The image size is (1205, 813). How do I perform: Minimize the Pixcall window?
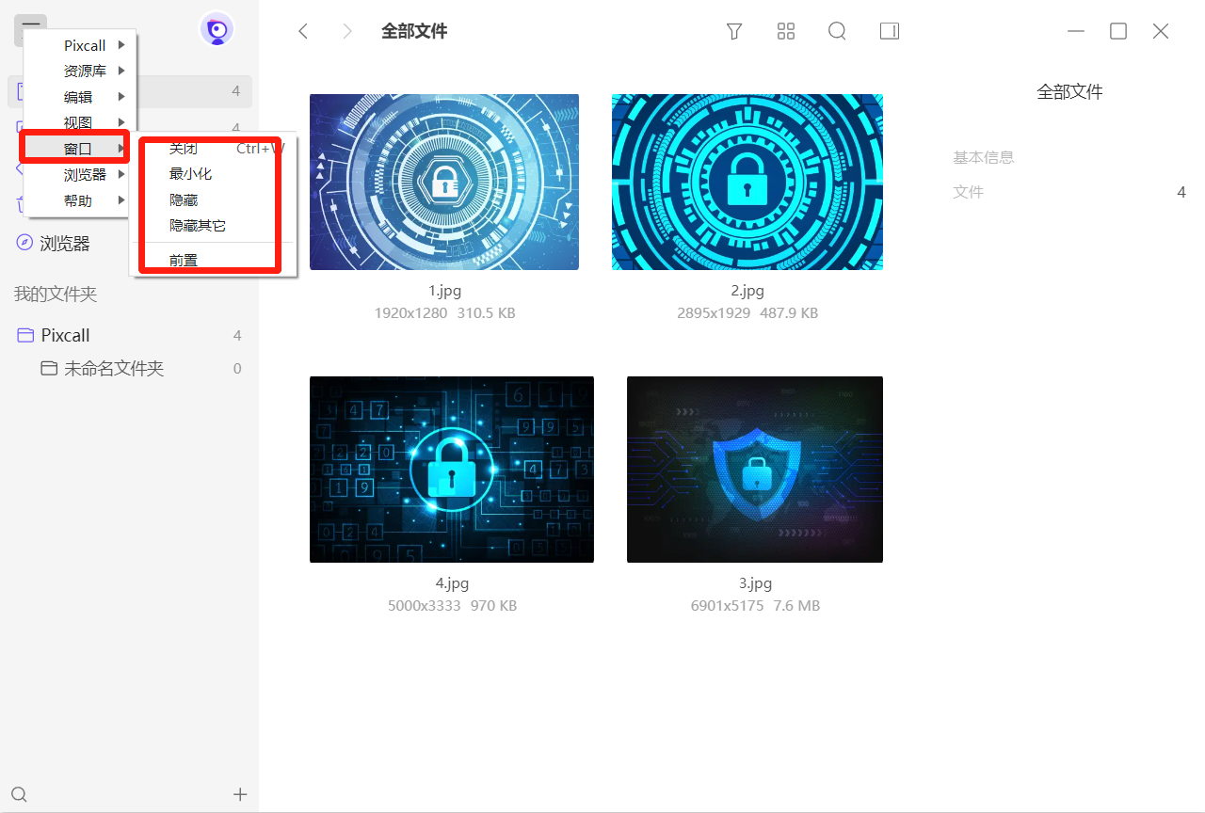click(1076, 31)
